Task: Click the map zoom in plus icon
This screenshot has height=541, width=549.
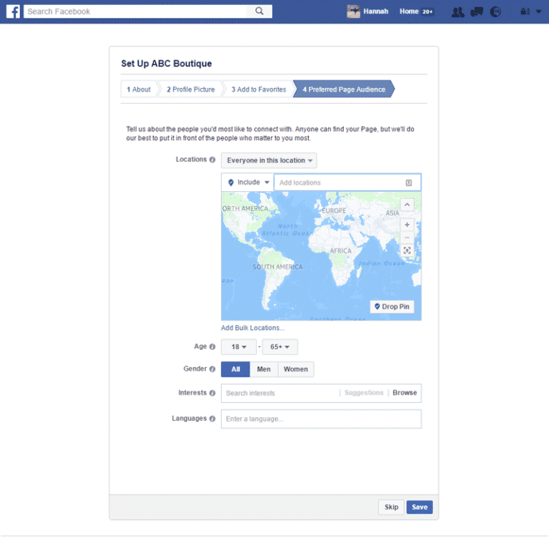Action: point(407,225)
